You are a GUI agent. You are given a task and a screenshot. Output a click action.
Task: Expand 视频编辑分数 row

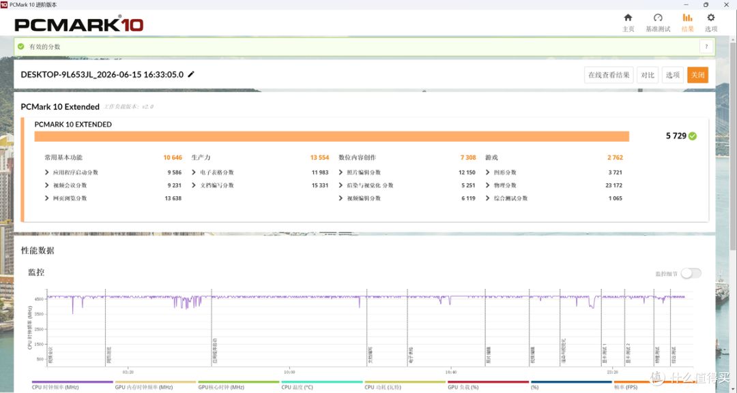point(341,198)
